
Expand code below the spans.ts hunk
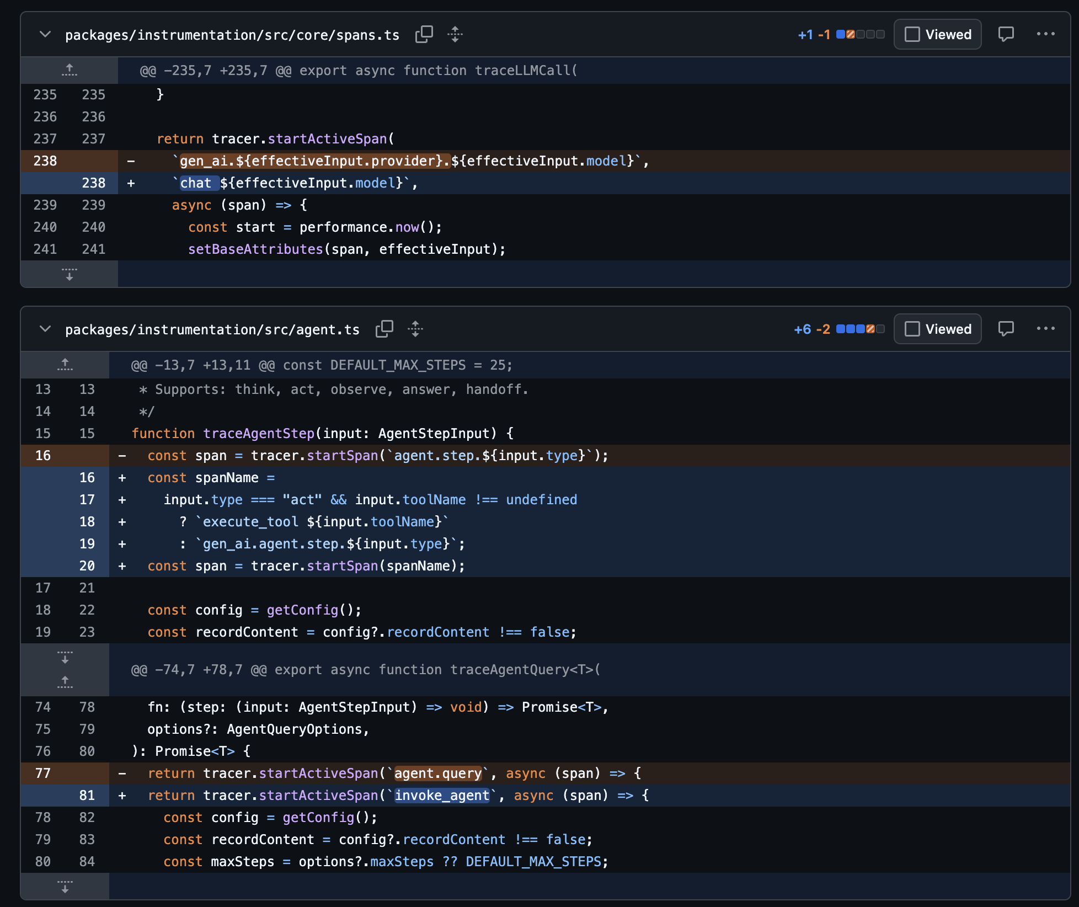68,274
